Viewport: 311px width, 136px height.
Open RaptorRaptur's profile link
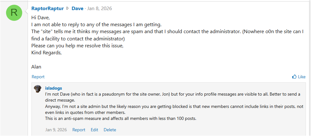click(x=47, y=9)
